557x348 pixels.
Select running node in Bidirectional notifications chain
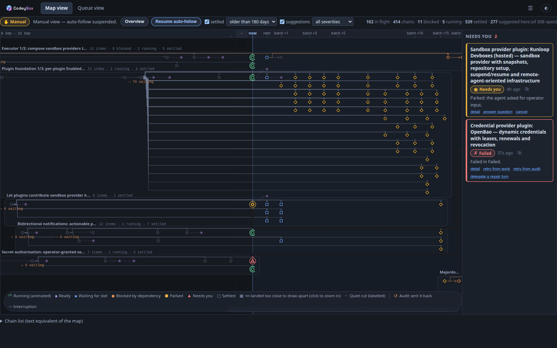click(253, 232)
